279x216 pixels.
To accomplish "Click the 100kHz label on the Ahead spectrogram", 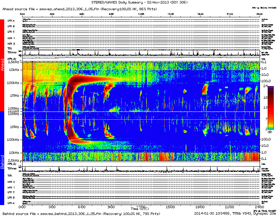I will click(x=14, y=83).
